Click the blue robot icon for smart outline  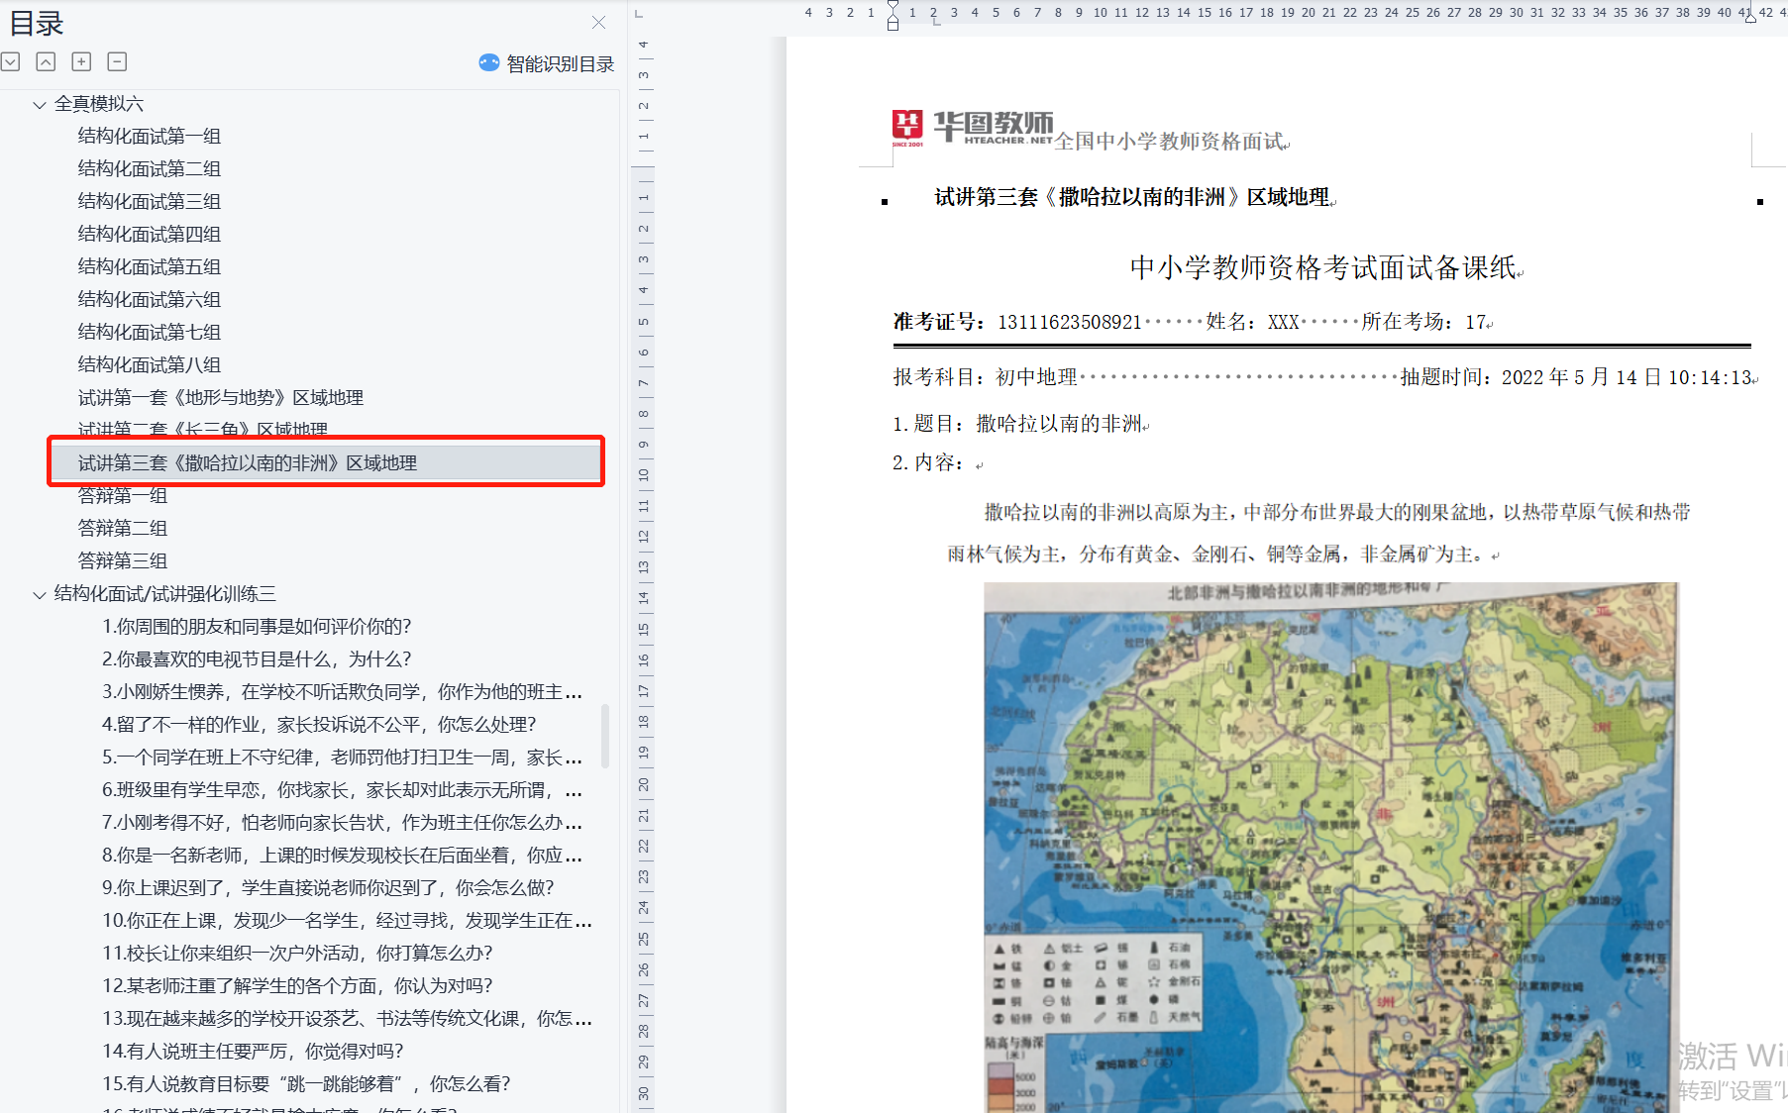(489, 63)
